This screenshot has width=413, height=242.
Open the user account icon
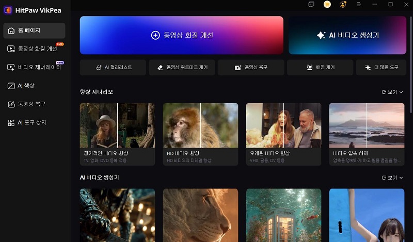(343, 5)
